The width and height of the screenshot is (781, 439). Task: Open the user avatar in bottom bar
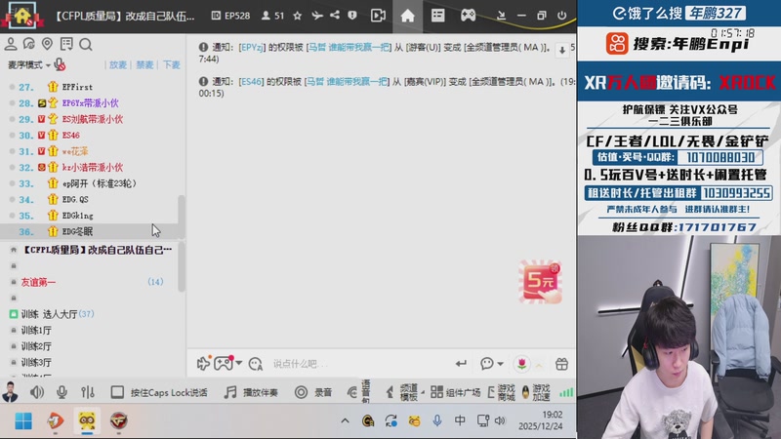[x=10, y=392]
